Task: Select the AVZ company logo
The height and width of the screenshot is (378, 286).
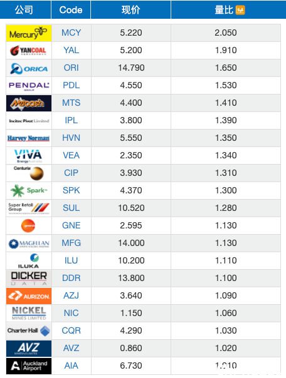Action: tap(29, 349)
